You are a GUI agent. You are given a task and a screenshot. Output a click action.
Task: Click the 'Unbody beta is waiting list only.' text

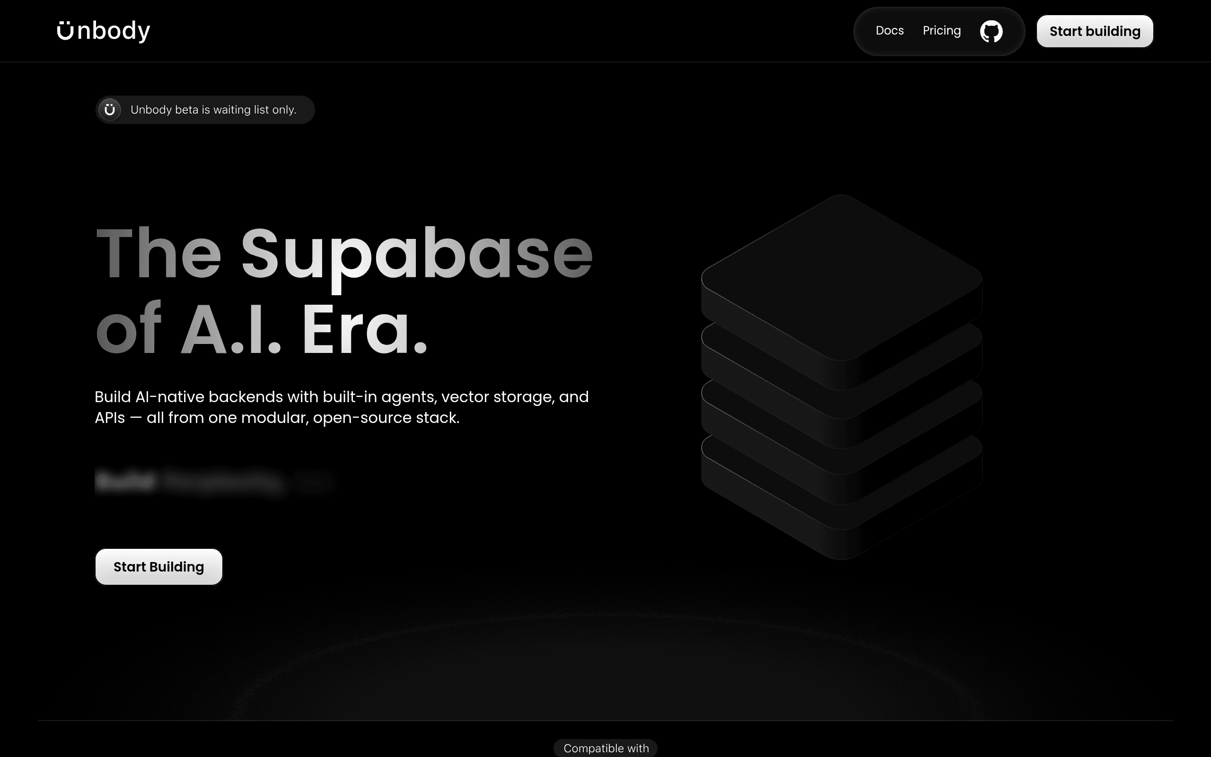pos(213,110)
